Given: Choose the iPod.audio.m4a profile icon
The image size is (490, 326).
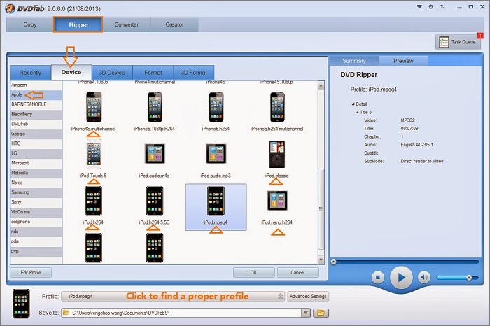Looking at the screenshot, I should pos(155,154).
